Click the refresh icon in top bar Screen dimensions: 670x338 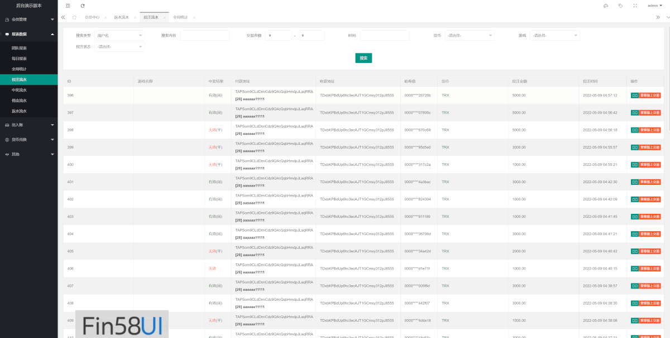coord(83,6)
